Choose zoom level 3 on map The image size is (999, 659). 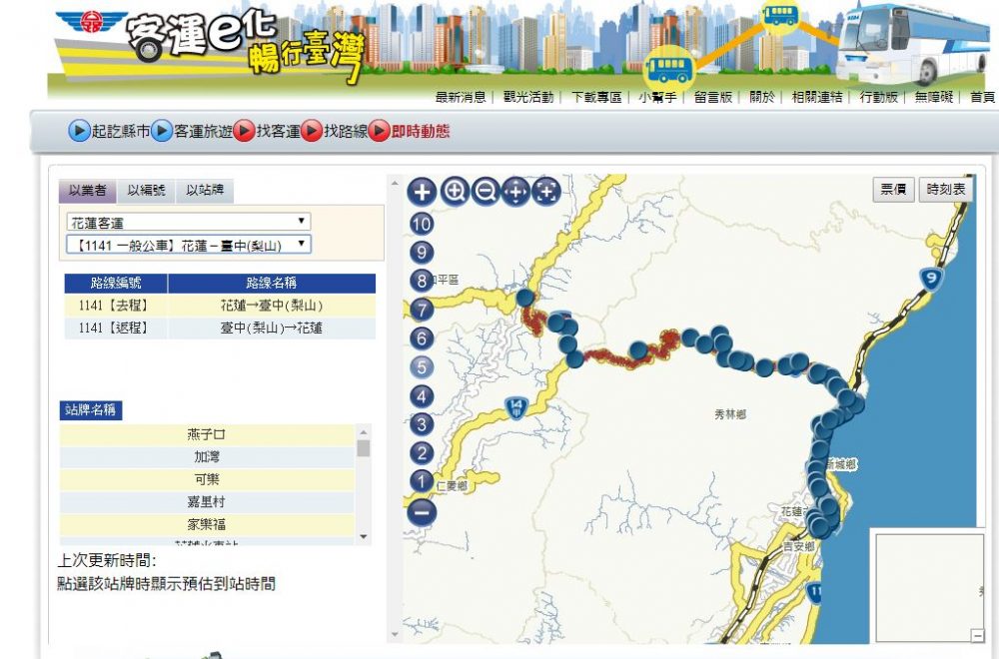[422, 424]
